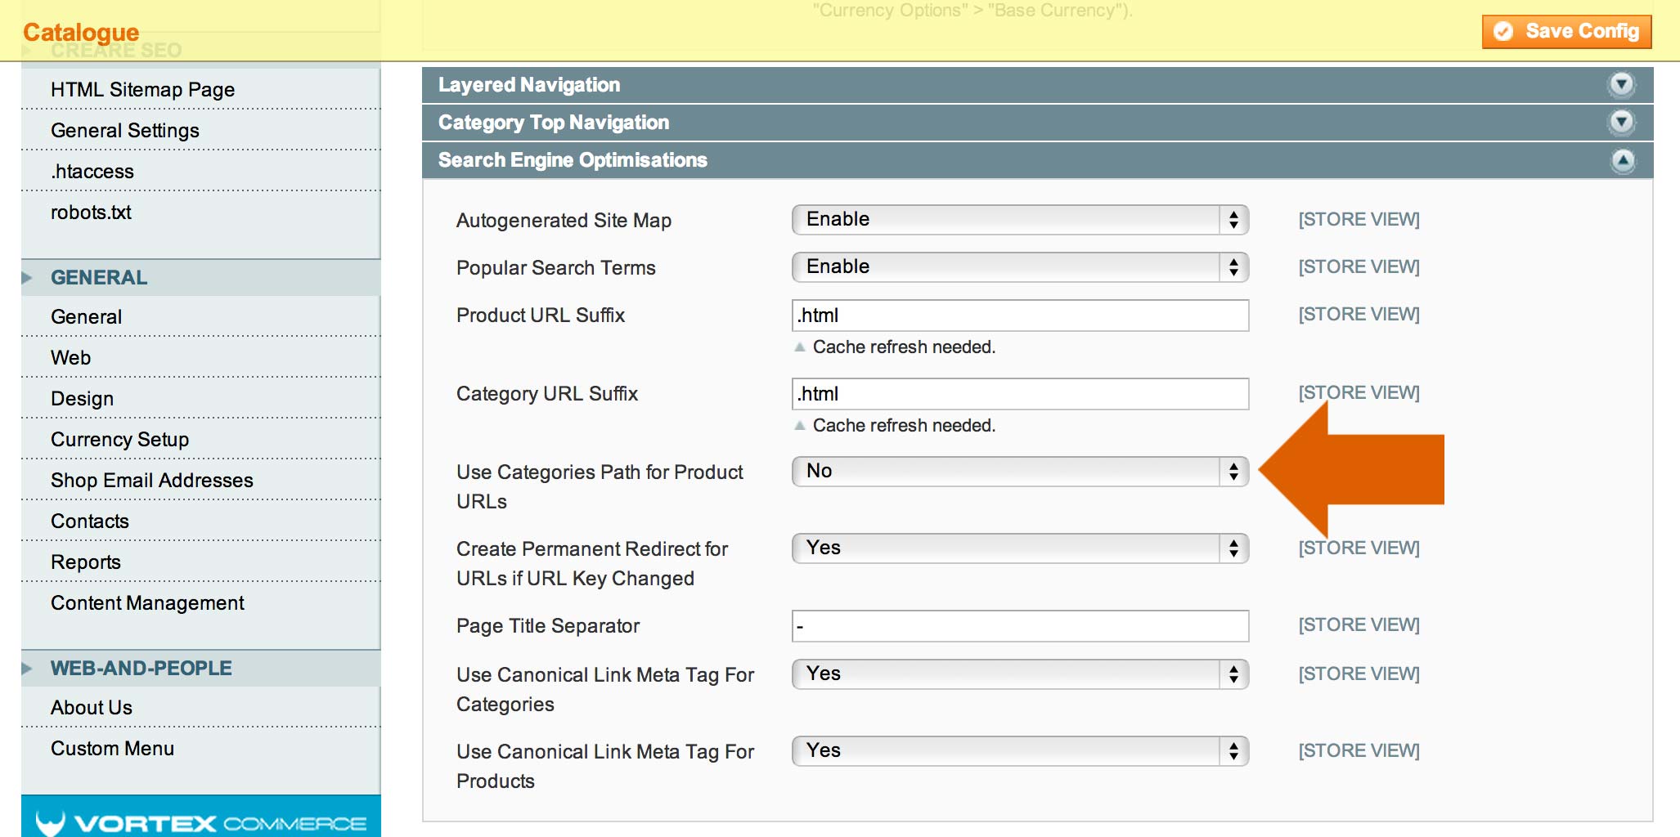
Task: Click the Catalogue page title
Action: tap(81, 32)
